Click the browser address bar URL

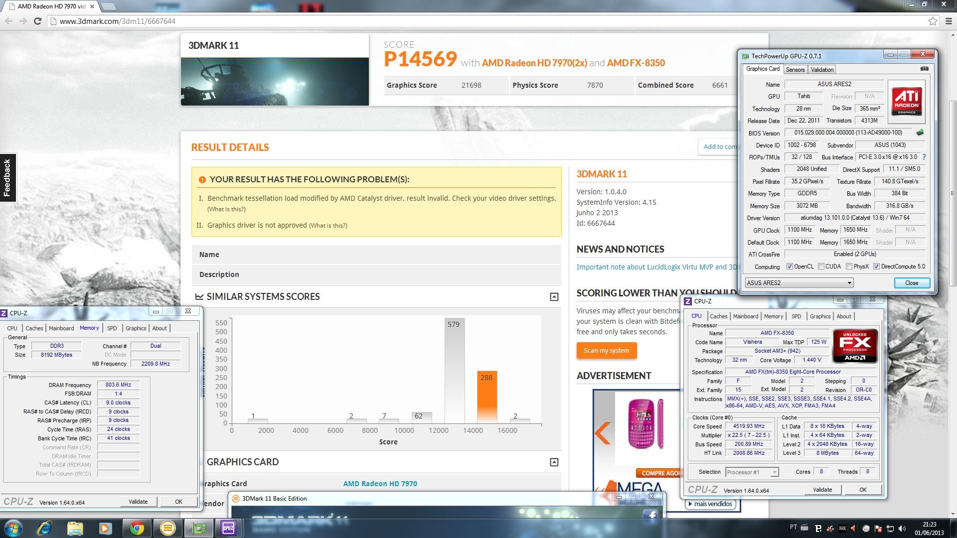point(117,21)
